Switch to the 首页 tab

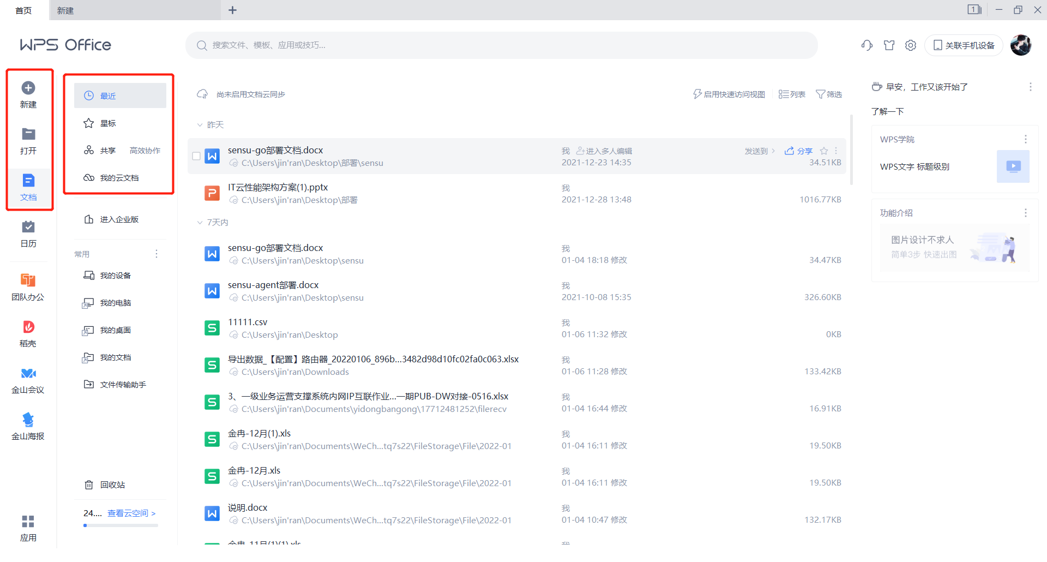pos(24,10)
